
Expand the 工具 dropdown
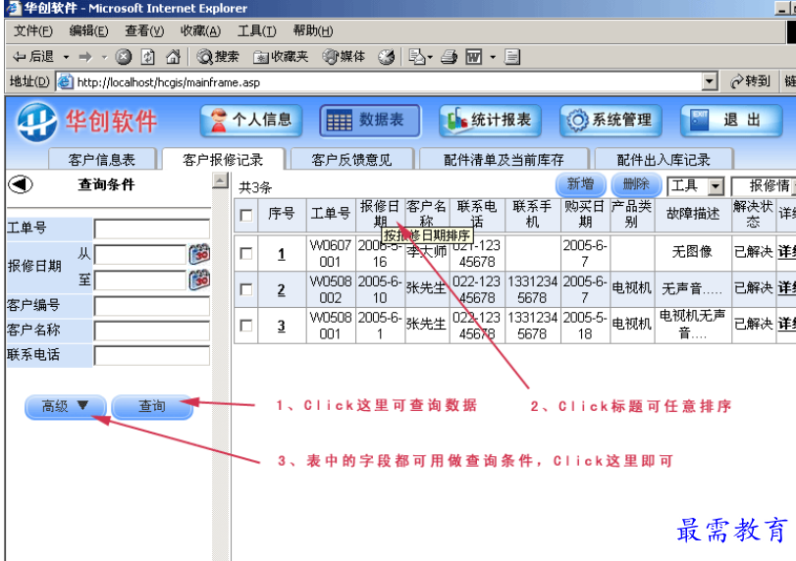pos(716,186)
